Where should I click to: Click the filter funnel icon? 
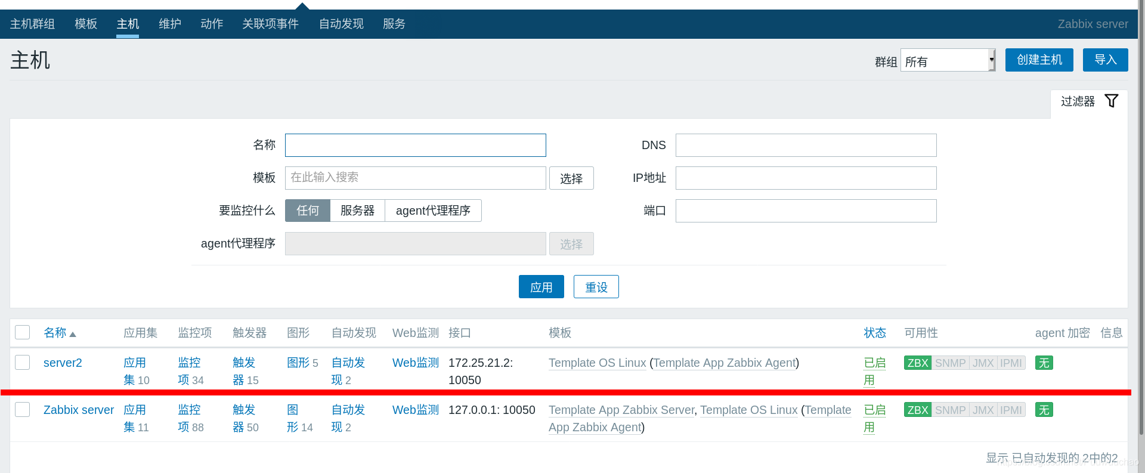coord(1112,101)
